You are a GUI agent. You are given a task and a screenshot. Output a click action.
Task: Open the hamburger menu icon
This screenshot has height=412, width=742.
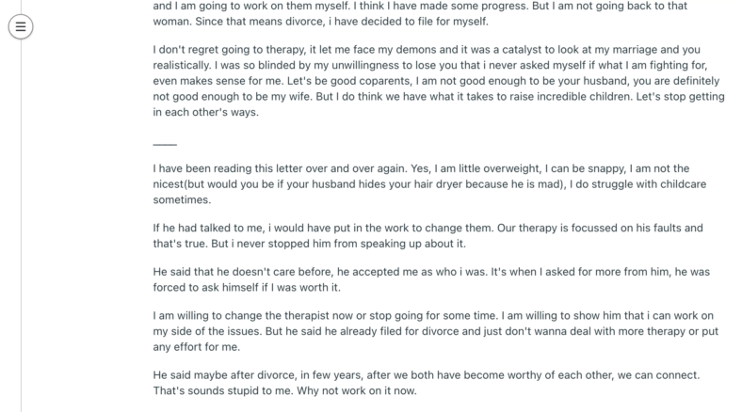click(x=21, y=26)
